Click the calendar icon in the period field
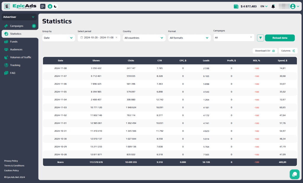This screenshot has width=303, height=183. 82,37
